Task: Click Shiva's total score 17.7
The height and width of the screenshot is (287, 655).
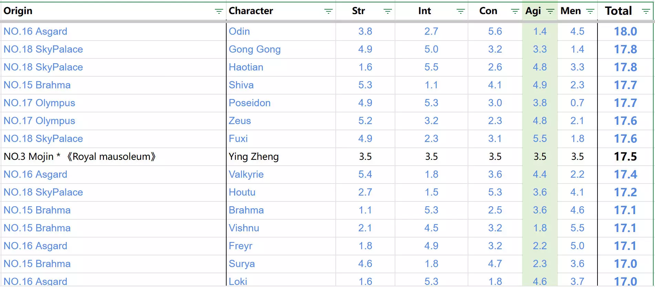Action: [625, 85]
